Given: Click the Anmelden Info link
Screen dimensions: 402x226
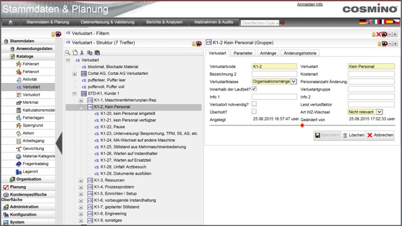Looking at the screenshot, I should (309, 4).
